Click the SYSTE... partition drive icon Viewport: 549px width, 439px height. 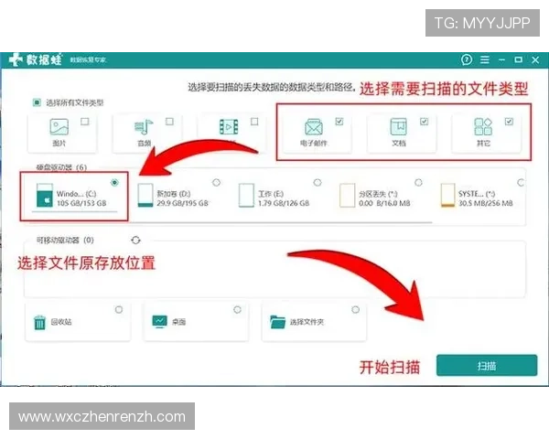click(447, 196)
